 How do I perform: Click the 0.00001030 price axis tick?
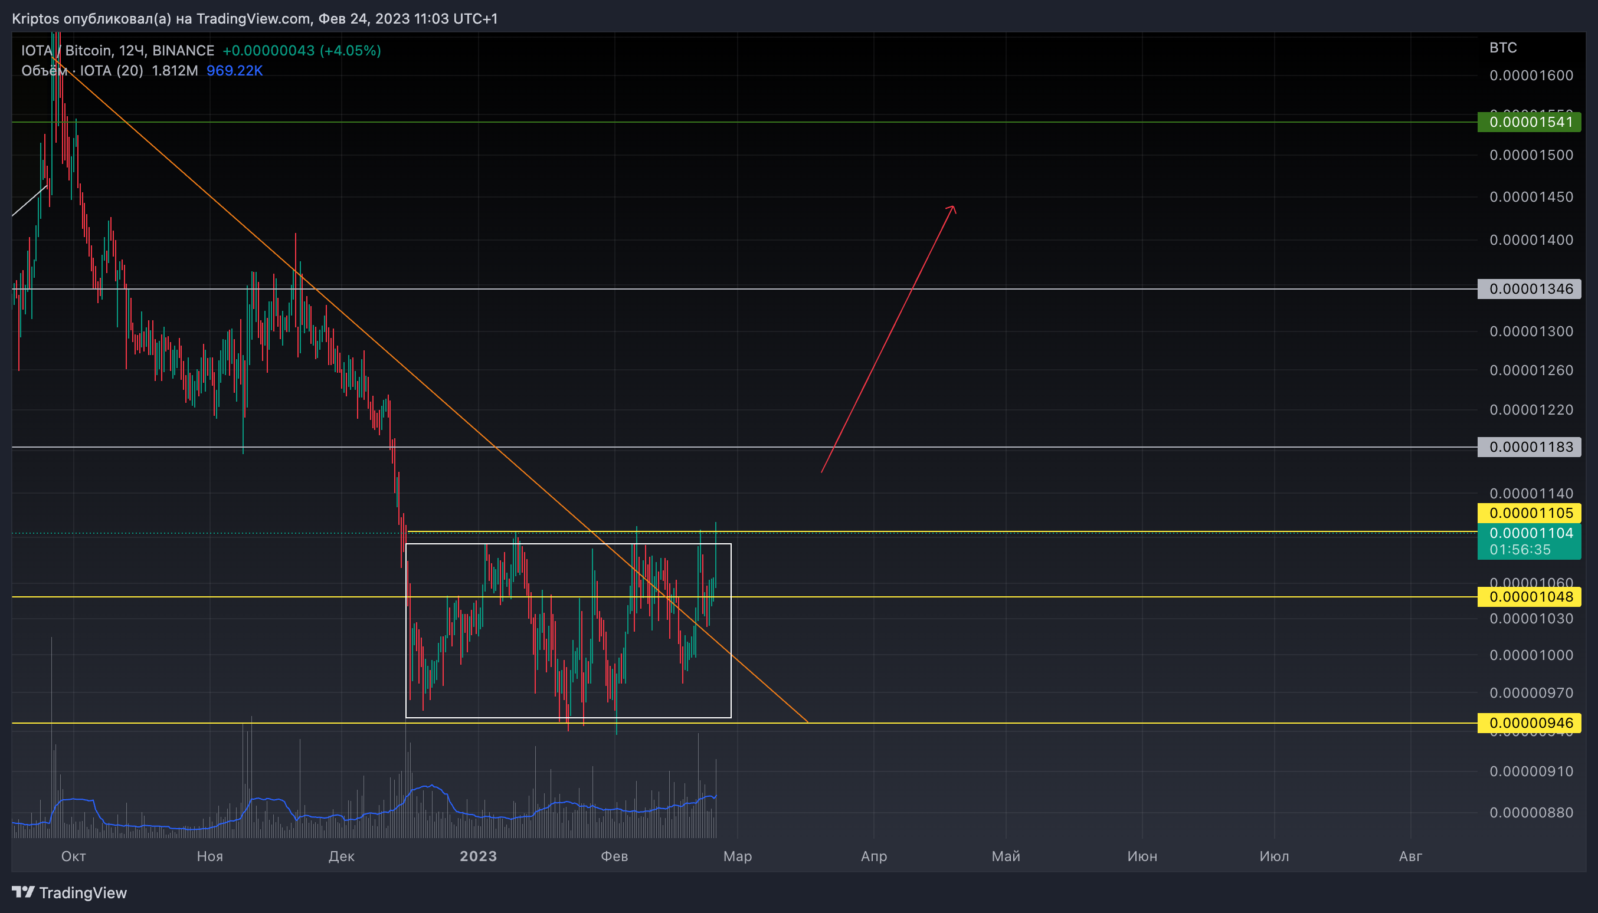[x=1531, y=618]
